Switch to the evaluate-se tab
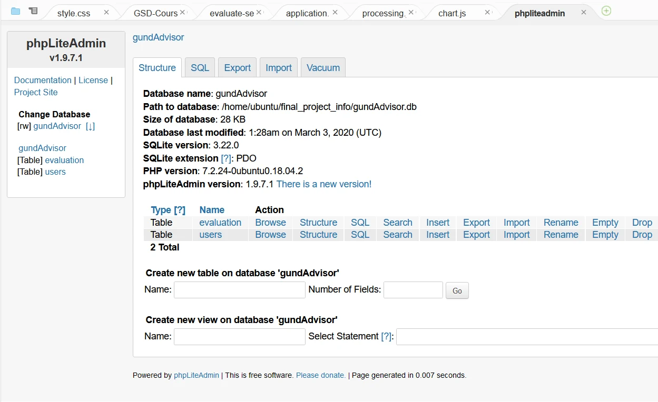This screenshot has height=402, width=658. (232, 13)
